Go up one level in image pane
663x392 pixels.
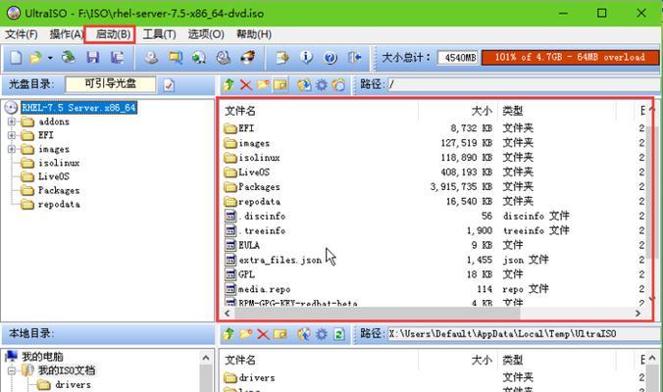pos(229,85)
